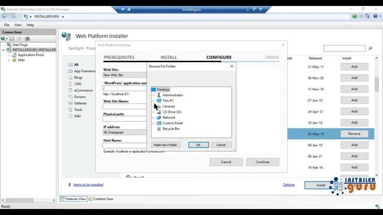
Task: Click Add for the 24-Apr-12 item
Action: (x=354, y=112)
